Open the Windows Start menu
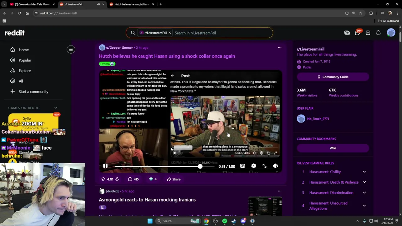 click(x=150, y=221)
